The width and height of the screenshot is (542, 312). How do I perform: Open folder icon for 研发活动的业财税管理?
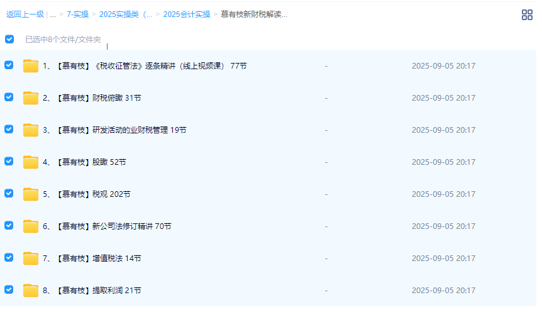[31, 130]
